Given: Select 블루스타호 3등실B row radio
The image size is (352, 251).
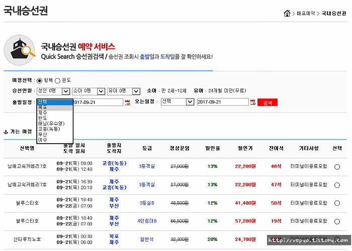Looking at the screenshot, I should 337,203.
